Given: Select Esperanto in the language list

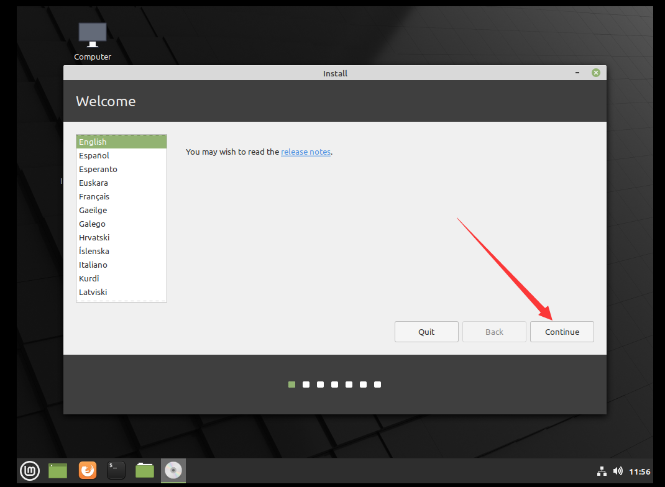Looking at the screenshot, I should [x=121, y=169].
